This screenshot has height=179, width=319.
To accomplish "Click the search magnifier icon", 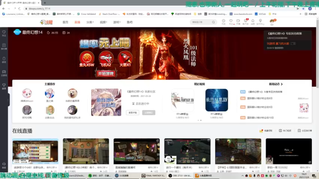I will [213, 22].
